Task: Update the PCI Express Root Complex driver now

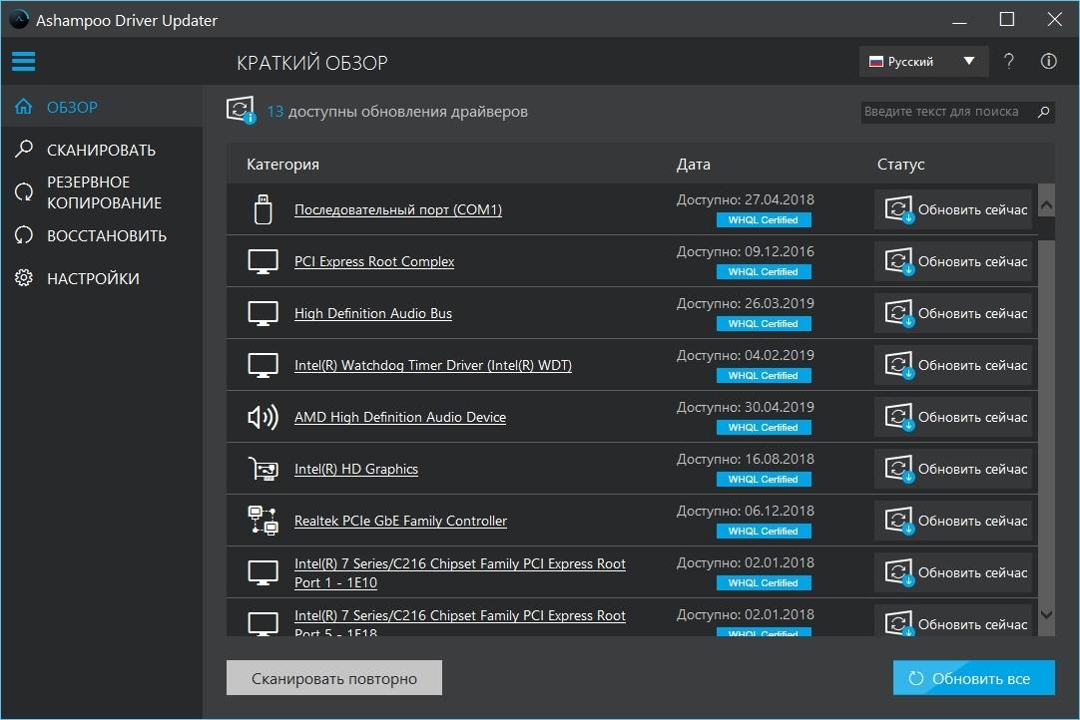Action: [x=953, y=261]
